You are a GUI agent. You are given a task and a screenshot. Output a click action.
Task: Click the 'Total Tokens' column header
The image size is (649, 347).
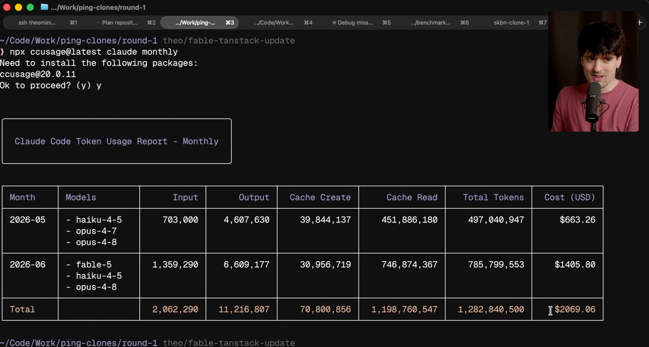click(493, 197)
